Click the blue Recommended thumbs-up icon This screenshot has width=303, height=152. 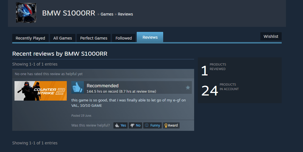78,87
